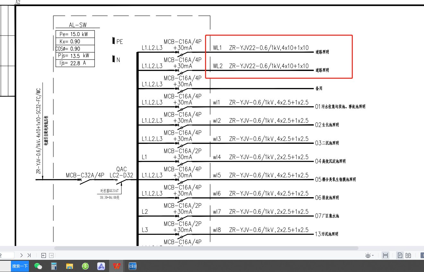Open the green browser taskbar icon

click(85, 266)
